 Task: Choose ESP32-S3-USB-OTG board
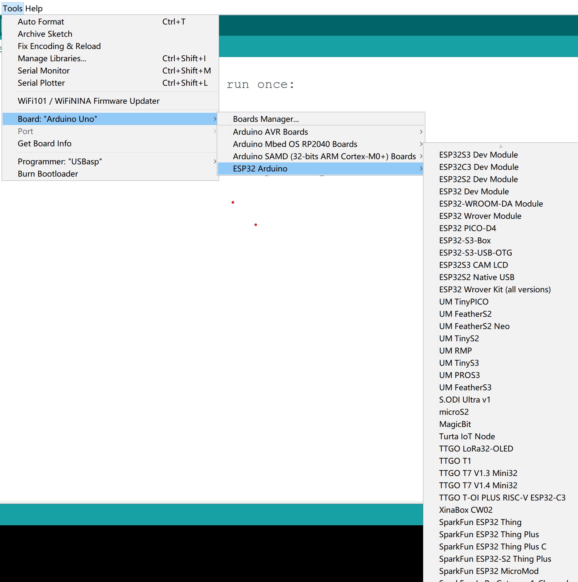click(501, 253)
